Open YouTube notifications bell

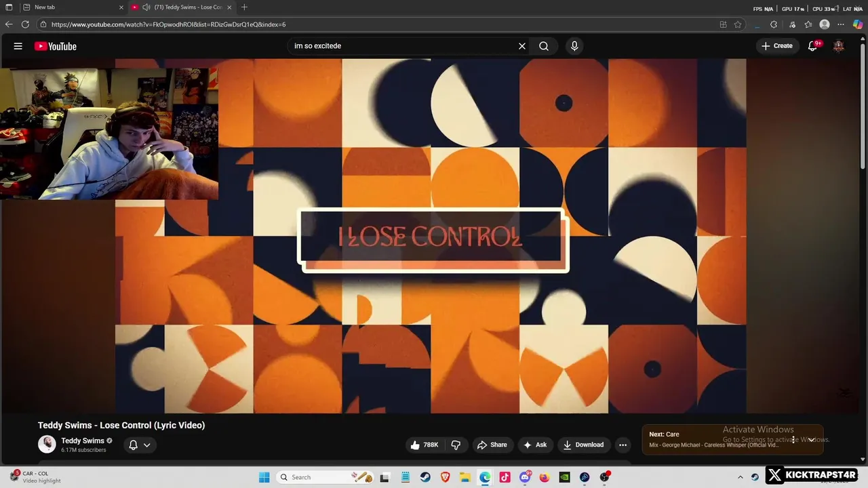(813, 46)
